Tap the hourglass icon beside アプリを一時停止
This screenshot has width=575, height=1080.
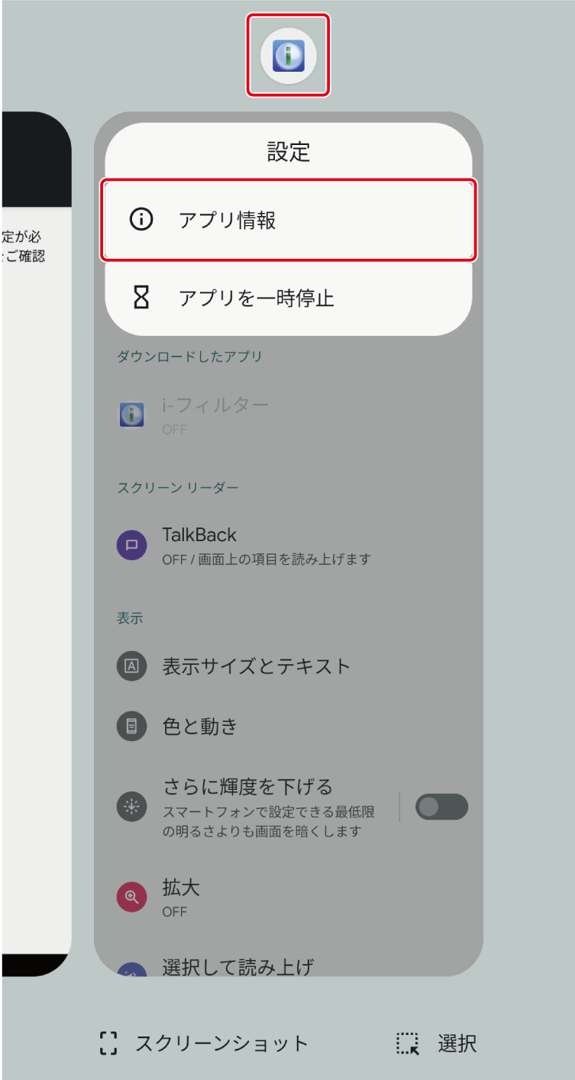141,298
